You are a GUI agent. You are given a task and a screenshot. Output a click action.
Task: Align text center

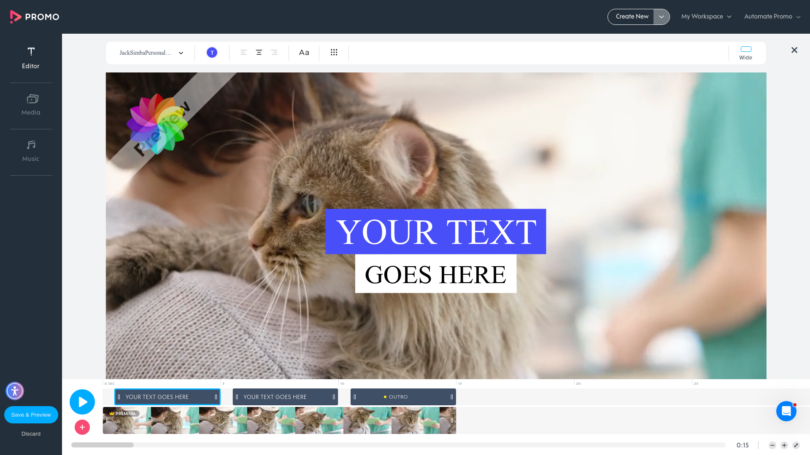click(x=259, y=52)
